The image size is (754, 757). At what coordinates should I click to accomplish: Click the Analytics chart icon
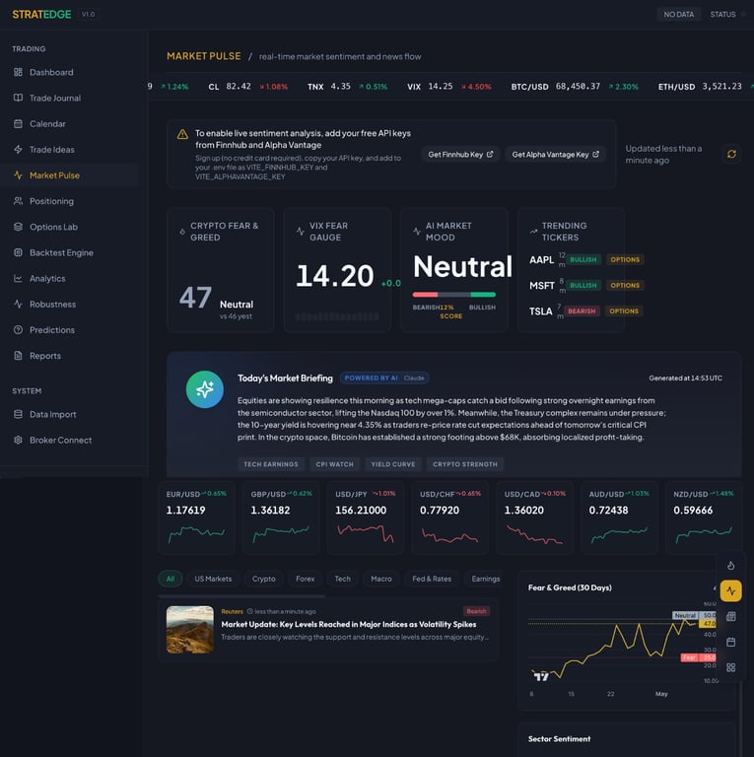click(x=19, y=279)
